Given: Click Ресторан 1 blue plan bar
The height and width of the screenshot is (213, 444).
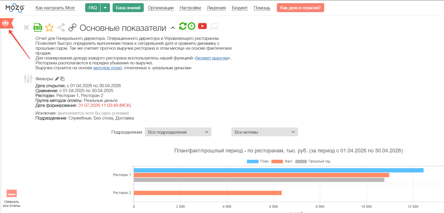Looking at the screenshot, I should click(279, 170).
